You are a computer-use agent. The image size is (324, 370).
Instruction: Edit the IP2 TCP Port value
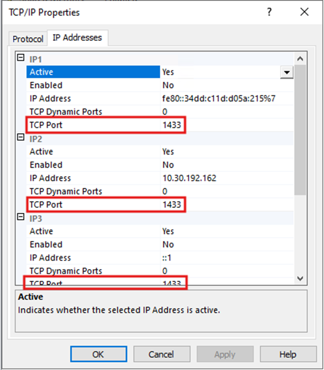[172, 204]
